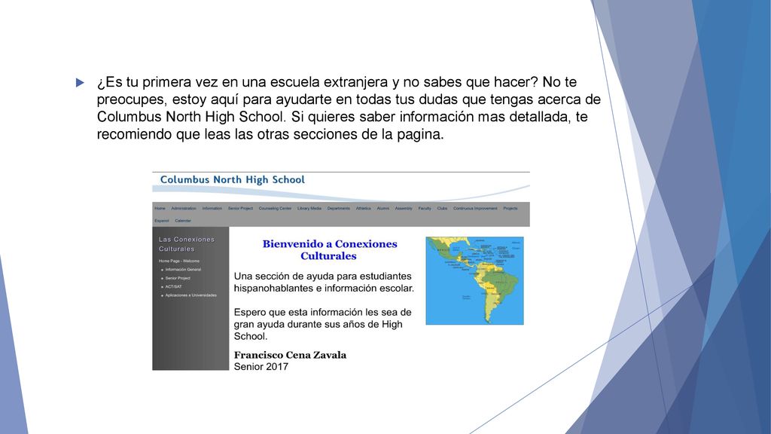Open Home Page - Welcome in sidebar
Viewport: 771px width, 434px height.
(x=179, y=261)
